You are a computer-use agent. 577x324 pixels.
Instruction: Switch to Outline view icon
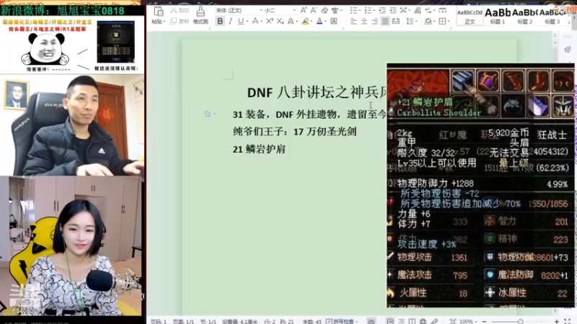(401, 321)
